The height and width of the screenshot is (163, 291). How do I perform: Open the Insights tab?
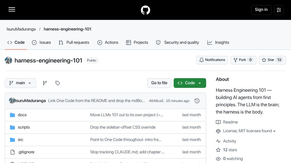pos(218,43)
